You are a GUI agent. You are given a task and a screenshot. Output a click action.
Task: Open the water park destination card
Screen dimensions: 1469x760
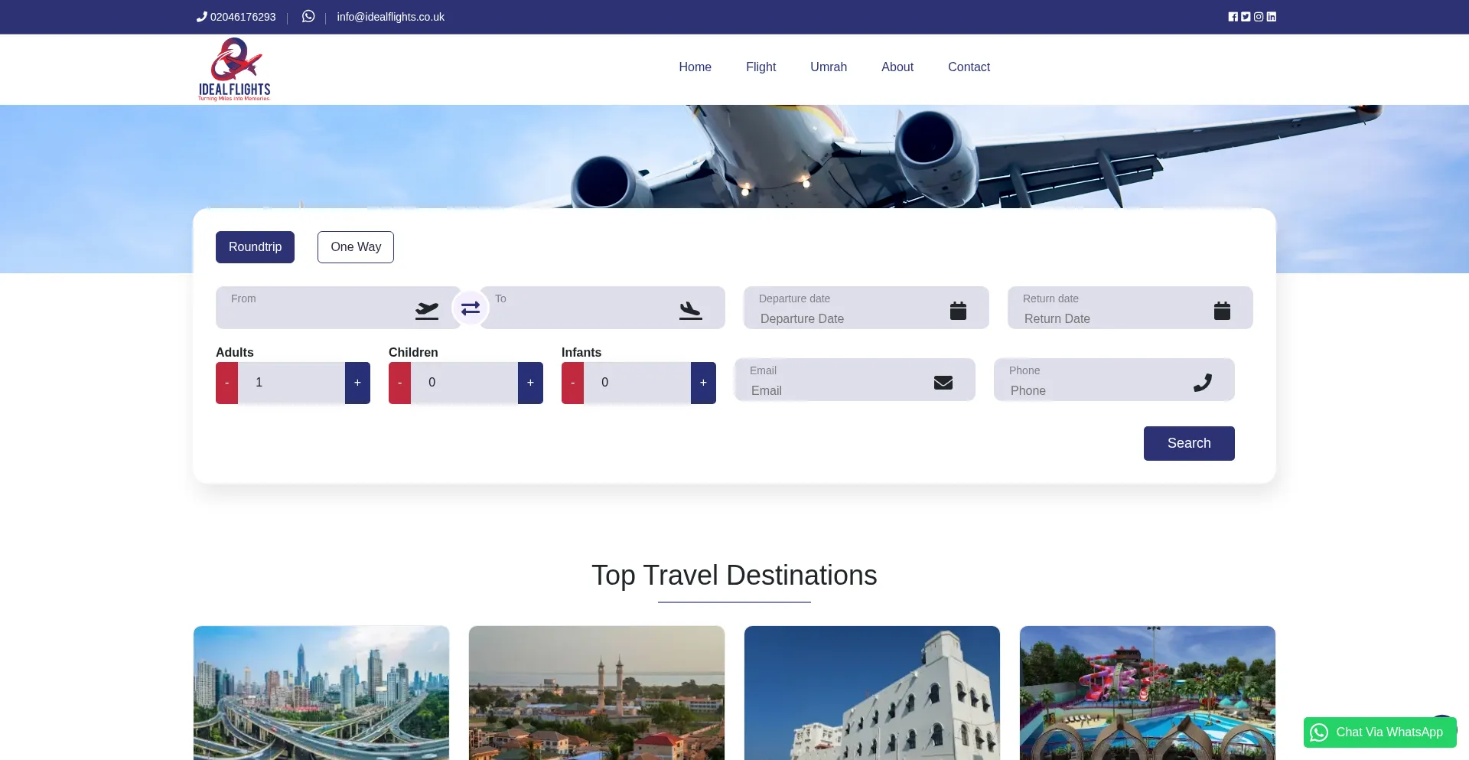(x=1148, y=693)
